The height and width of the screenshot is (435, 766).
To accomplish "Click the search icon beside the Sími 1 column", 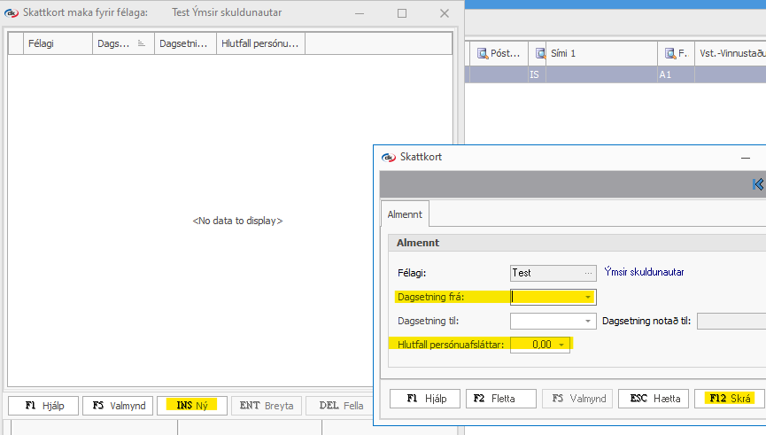I will (540, 54).
